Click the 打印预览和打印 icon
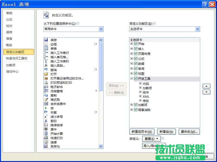Screen dimensions: 217x162 pos(46,83)
